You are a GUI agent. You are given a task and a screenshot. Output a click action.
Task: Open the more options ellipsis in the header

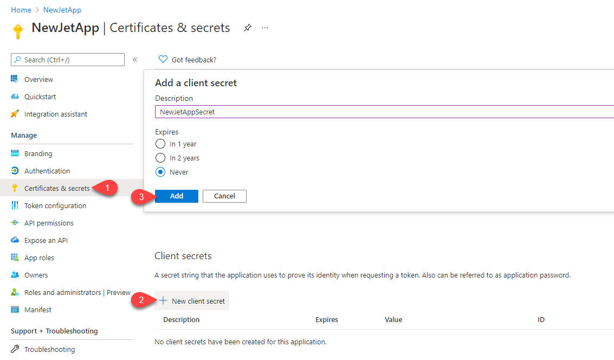tap(265, 28)
